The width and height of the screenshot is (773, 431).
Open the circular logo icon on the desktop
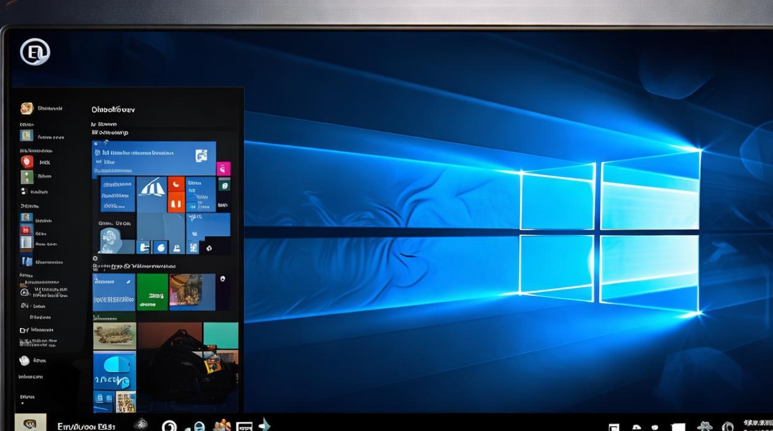(x=35, y=52)
